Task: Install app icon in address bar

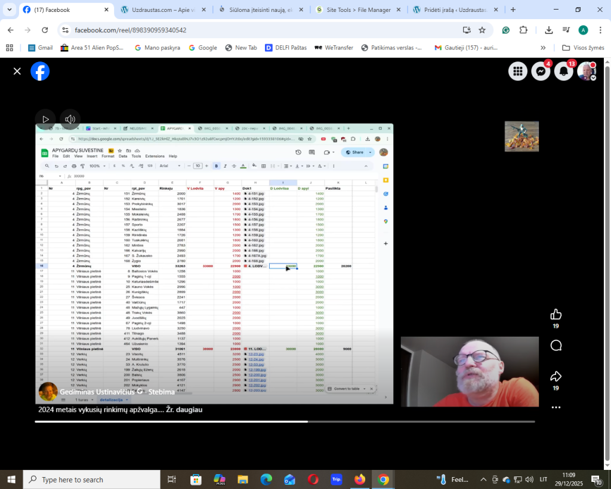Action: coord(467,30)
